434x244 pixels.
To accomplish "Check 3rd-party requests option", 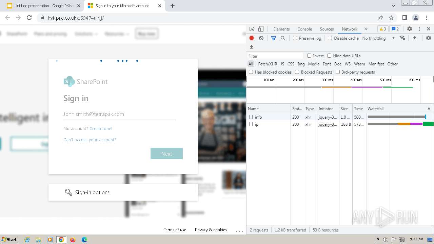I will [x=338, y=72].
